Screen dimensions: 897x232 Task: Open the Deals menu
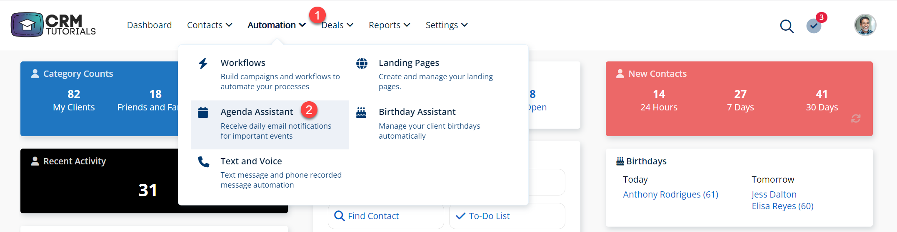coord(337,25)
